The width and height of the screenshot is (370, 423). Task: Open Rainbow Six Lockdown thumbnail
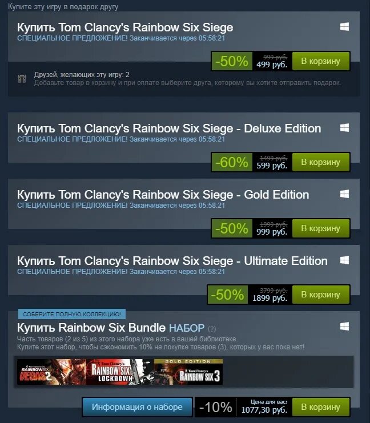[x=119, y=372]
